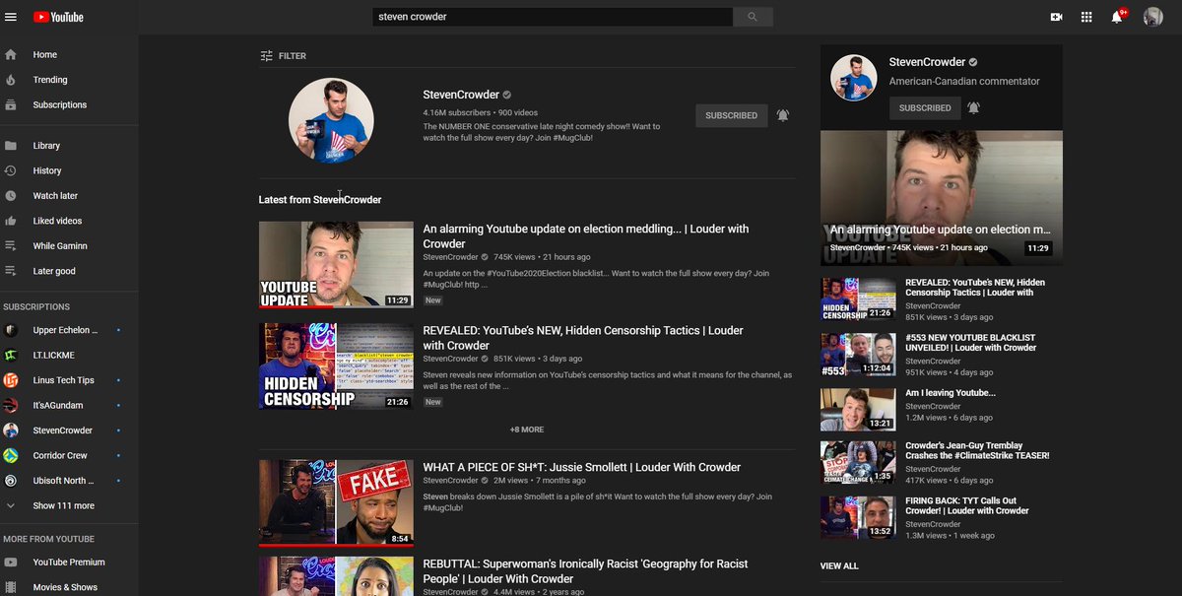Click VIEW ALL in right panel
The height and width of the screenshot is (596, 1182).
click(x=839, y=566)
